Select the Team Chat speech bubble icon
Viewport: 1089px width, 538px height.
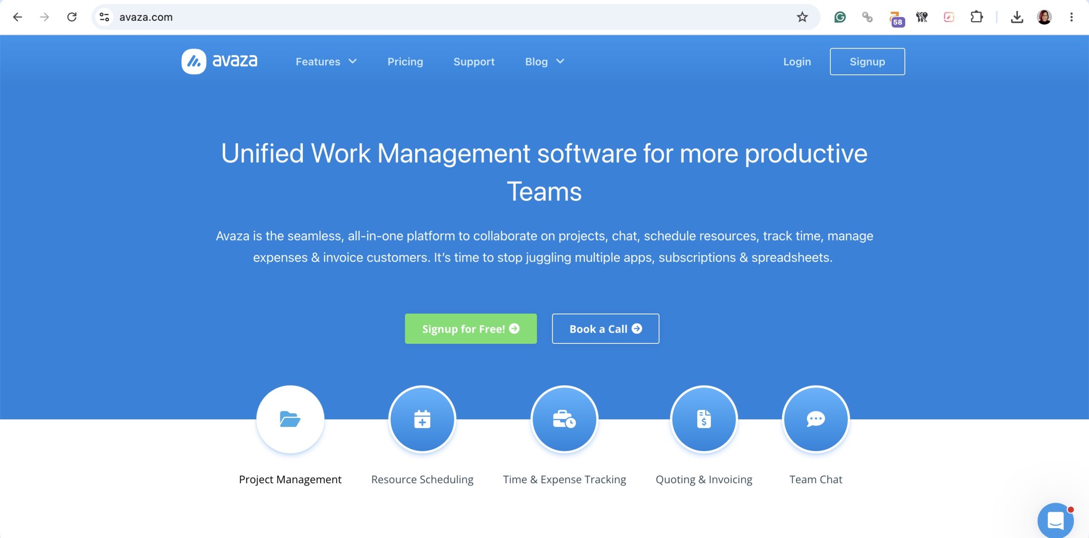pyautogui.click(x=816, y=419)
